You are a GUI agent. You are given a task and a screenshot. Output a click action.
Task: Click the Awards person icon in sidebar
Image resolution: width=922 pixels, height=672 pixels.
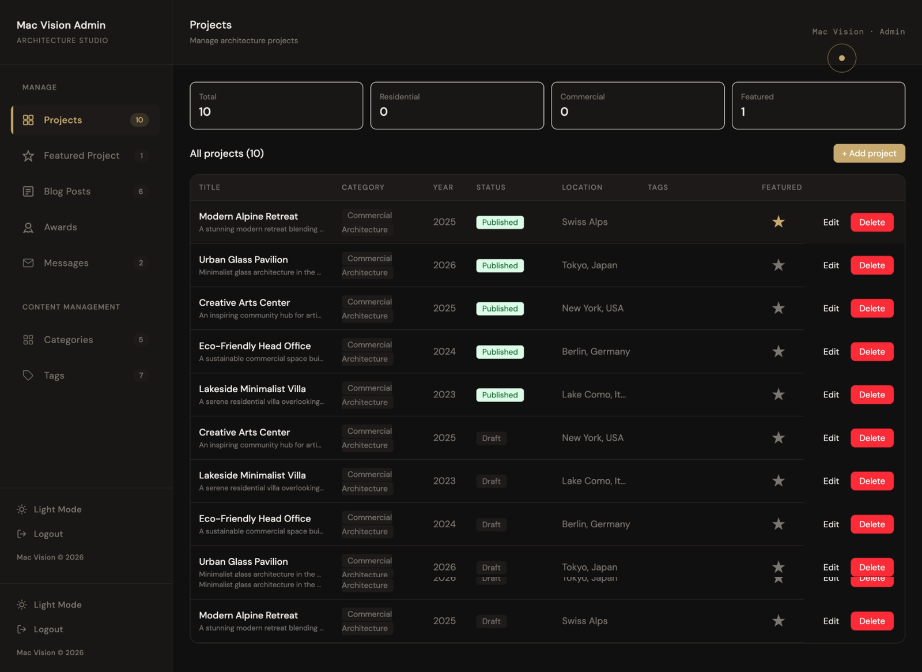[28, 227]
